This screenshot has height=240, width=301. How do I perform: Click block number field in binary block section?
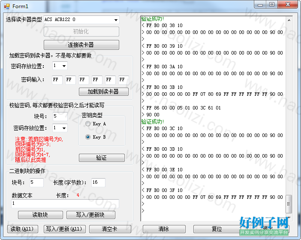click(x=36, y=182)
